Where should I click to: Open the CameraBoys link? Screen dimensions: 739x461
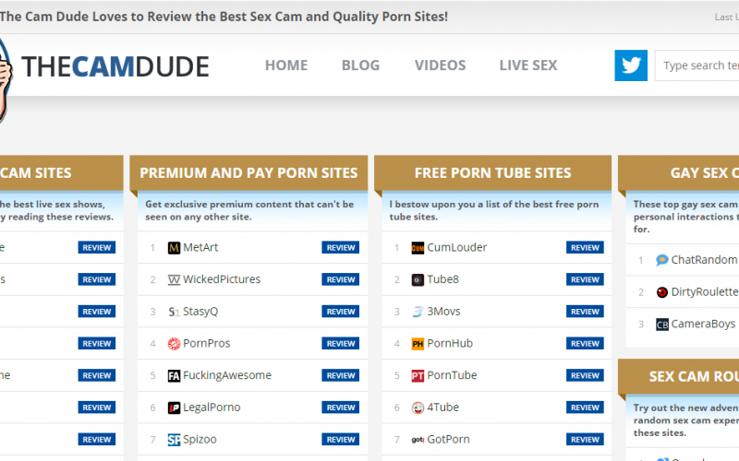[703, 324]
